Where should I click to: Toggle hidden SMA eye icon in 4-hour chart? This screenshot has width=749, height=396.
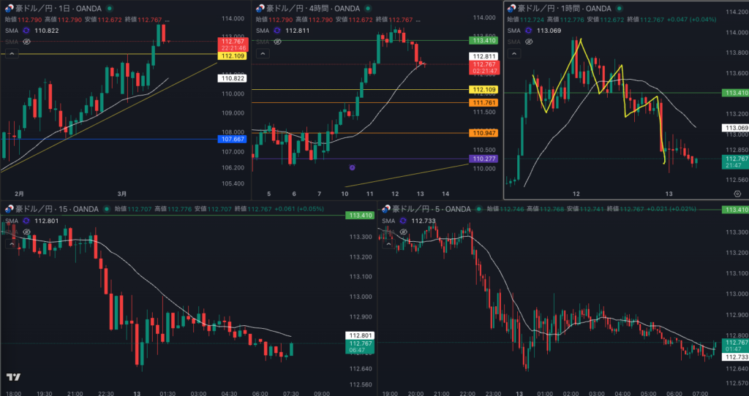point(276,42)
